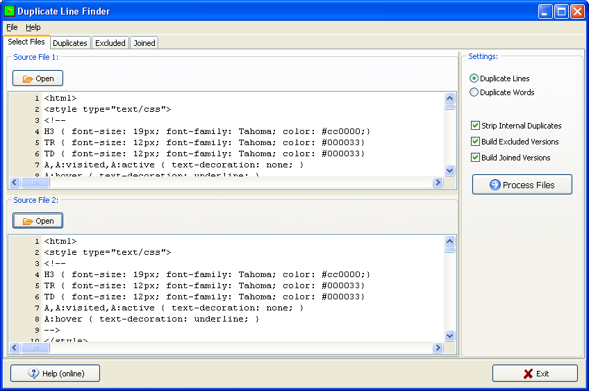
Task: Select the Duplicate Lines radio option
Action: 499,78
